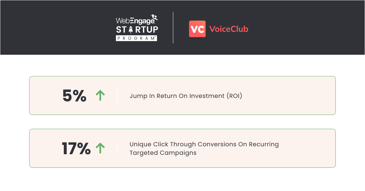Click the red VC logo square
365x191 pixels.
197,29
